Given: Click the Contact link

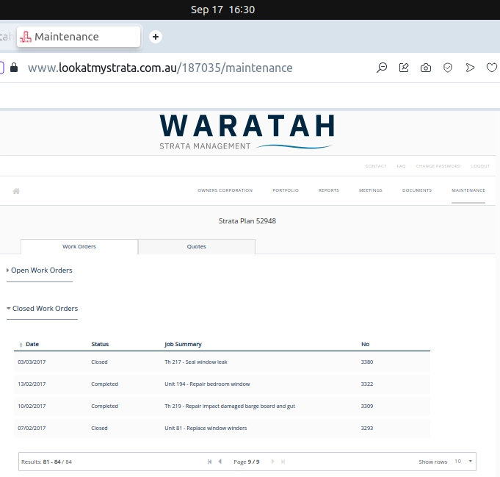Looking at the screenshot, I should click(x=376, y=166).
